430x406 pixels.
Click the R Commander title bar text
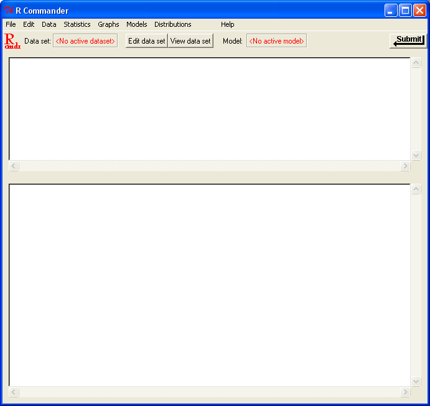tap(42, 11)
